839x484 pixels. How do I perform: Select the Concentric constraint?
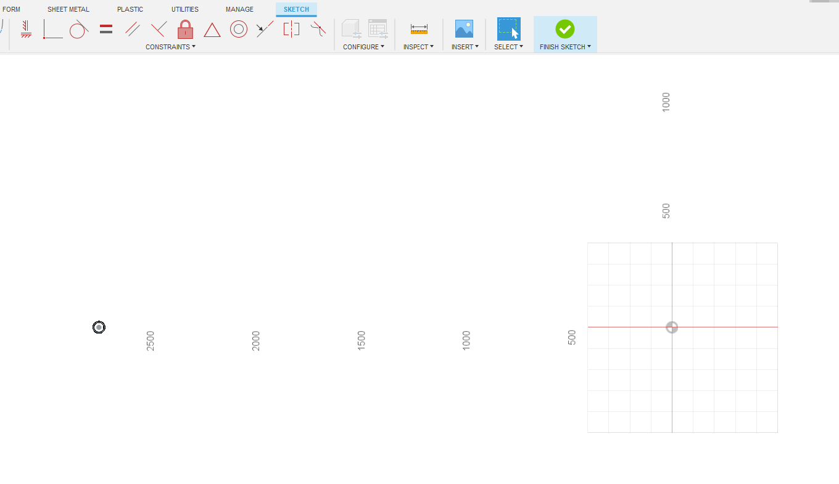239,28
